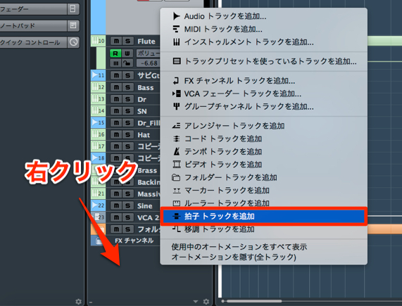402x306 pixels.
Task: Select VCA track 23 icon
Action: [98, 217]
